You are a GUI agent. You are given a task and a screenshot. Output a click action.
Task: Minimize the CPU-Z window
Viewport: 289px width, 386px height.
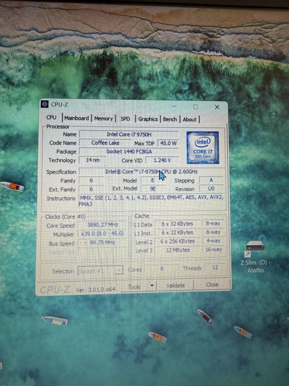[175, 106]
